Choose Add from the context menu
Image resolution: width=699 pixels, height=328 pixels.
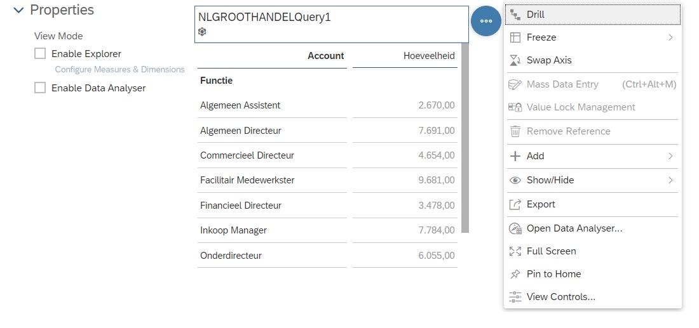coord(536,156)
